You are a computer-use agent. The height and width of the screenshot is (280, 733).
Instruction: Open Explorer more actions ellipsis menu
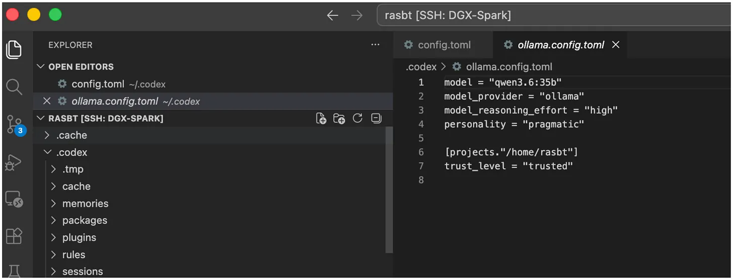point(375,45)
